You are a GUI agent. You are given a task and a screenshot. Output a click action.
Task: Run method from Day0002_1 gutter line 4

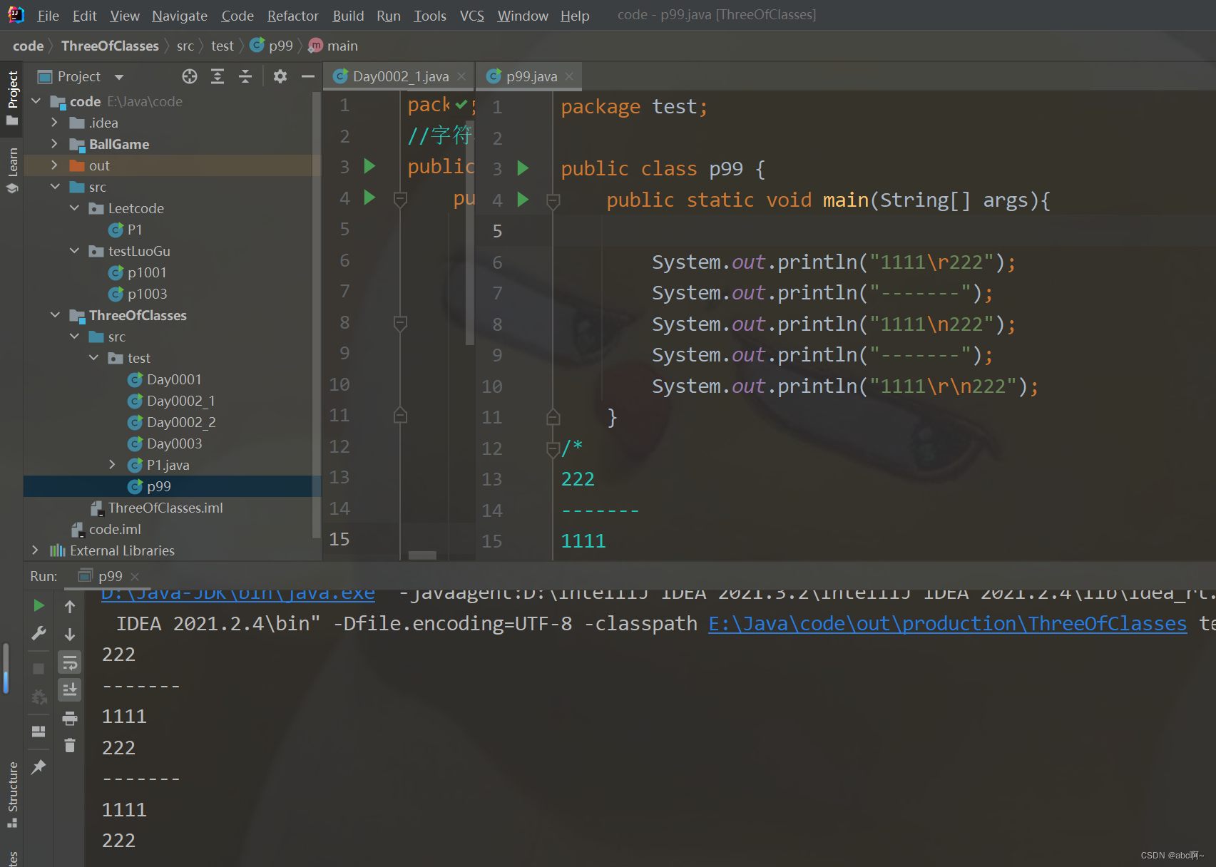369,197
